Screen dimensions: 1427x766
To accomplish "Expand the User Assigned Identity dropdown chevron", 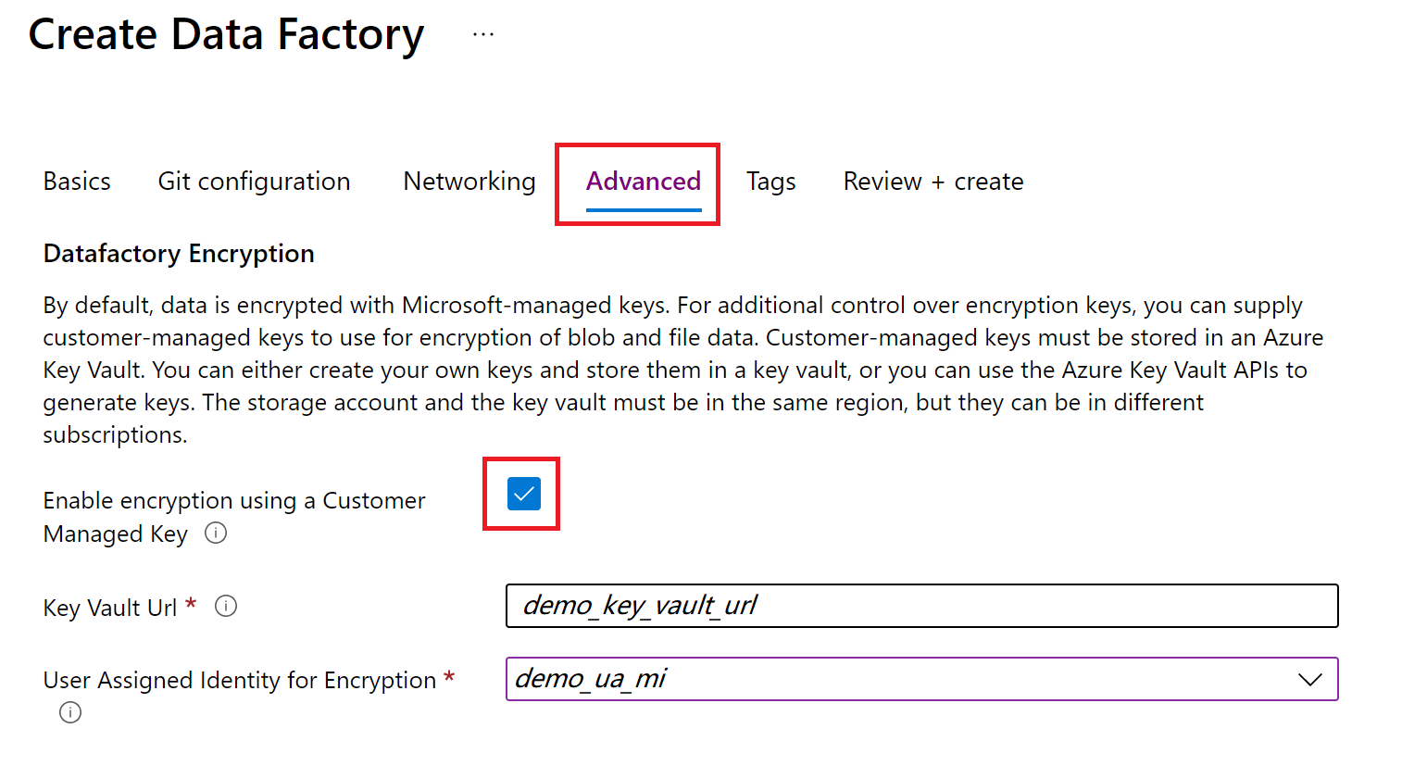I will [1309, 680].
